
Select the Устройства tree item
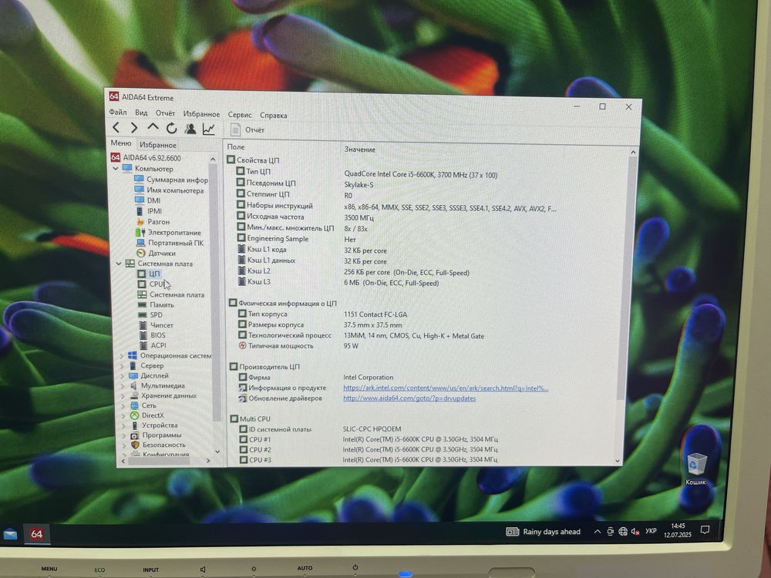tap(154, 425)
